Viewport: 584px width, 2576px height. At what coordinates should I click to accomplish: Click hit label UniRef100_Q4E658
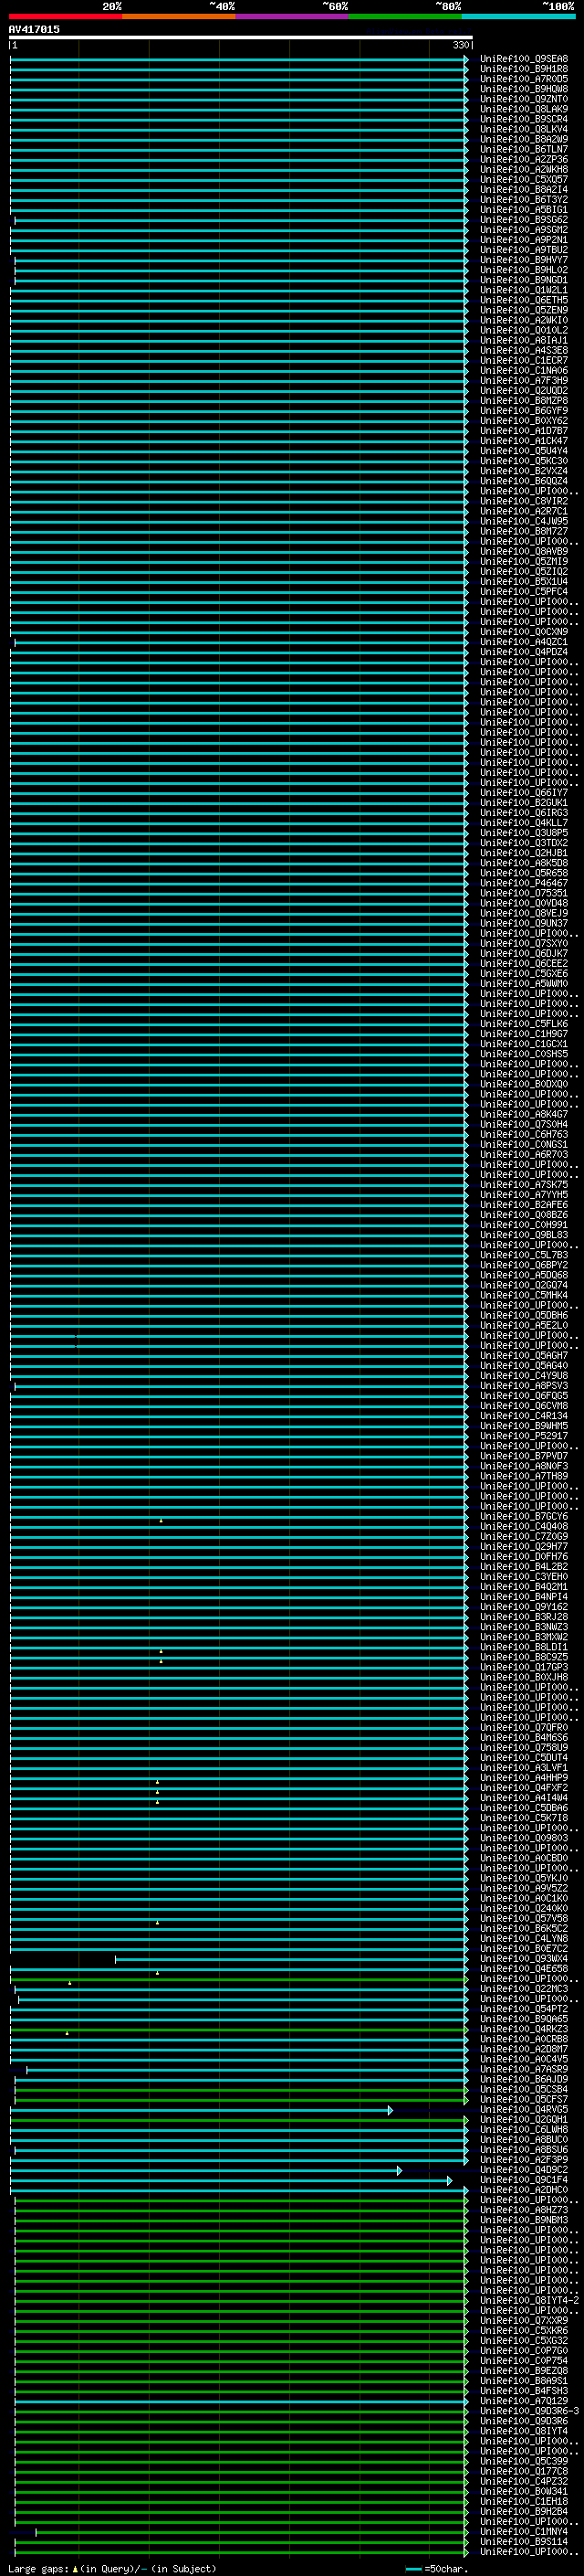523,1968
